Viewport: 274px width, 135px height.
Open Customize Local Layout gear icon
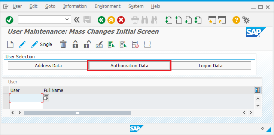(246, 20)
